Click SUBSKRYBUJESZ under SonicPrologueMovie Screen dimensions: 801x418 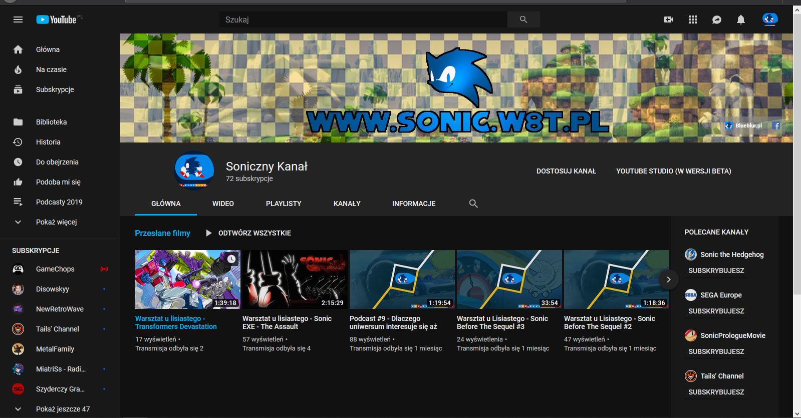click(x=716, y=351)
